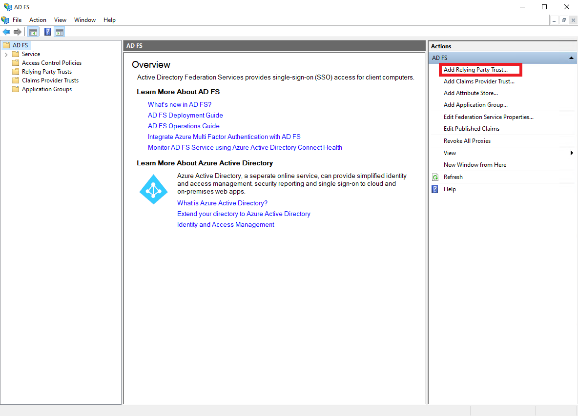578x416 pixels.
Task: Select Claims Provider Trusts in tree
Action: [50, 80]
